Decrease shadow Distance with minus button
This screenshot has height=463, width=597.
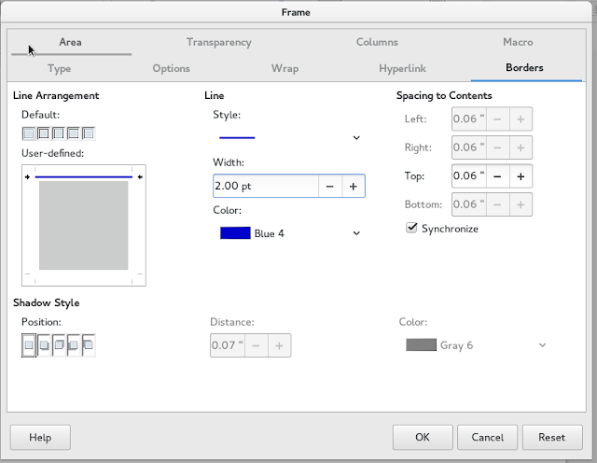pyautogui.click(x=256, y=345)
